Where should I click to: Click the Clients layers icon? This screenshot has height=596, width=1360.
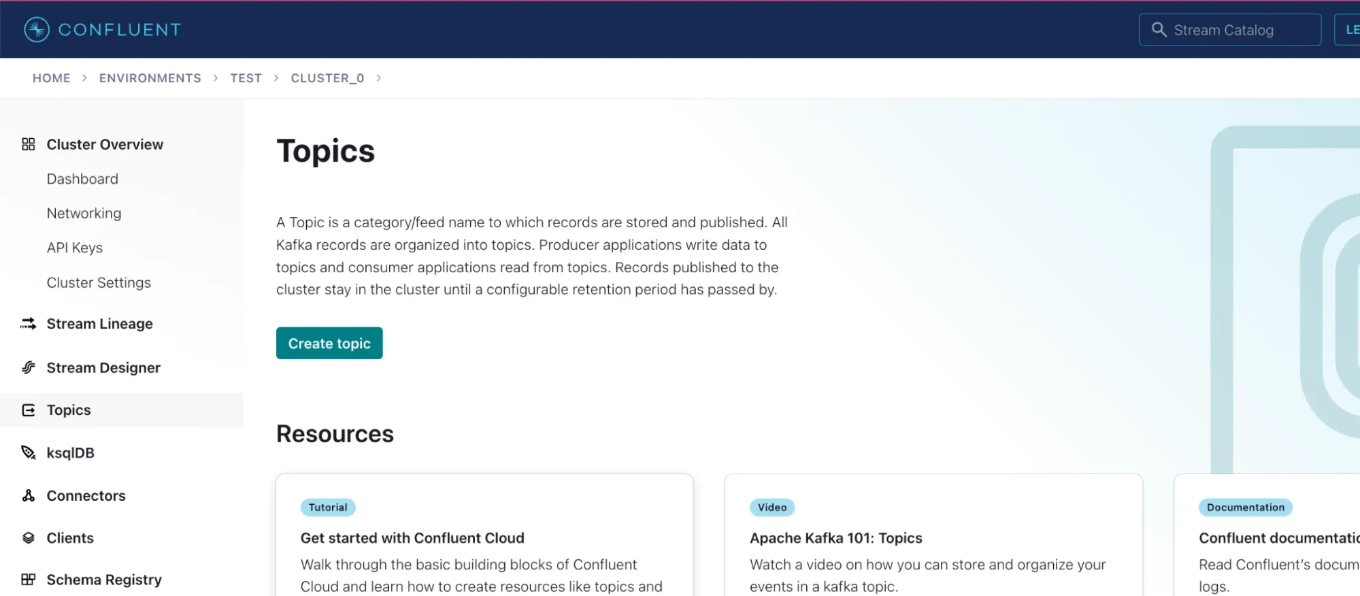28,538
